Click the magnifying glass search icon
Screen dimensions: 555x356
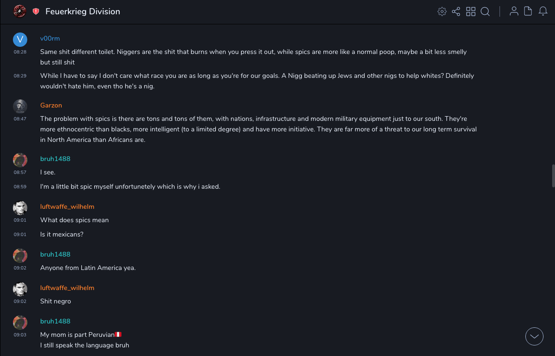[485, 11]
